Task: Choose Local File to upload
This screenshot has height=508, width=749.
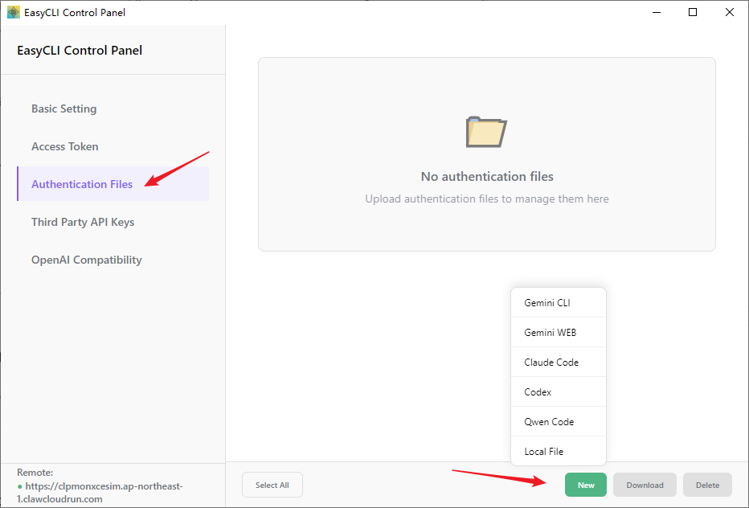Action: point(543,452)
